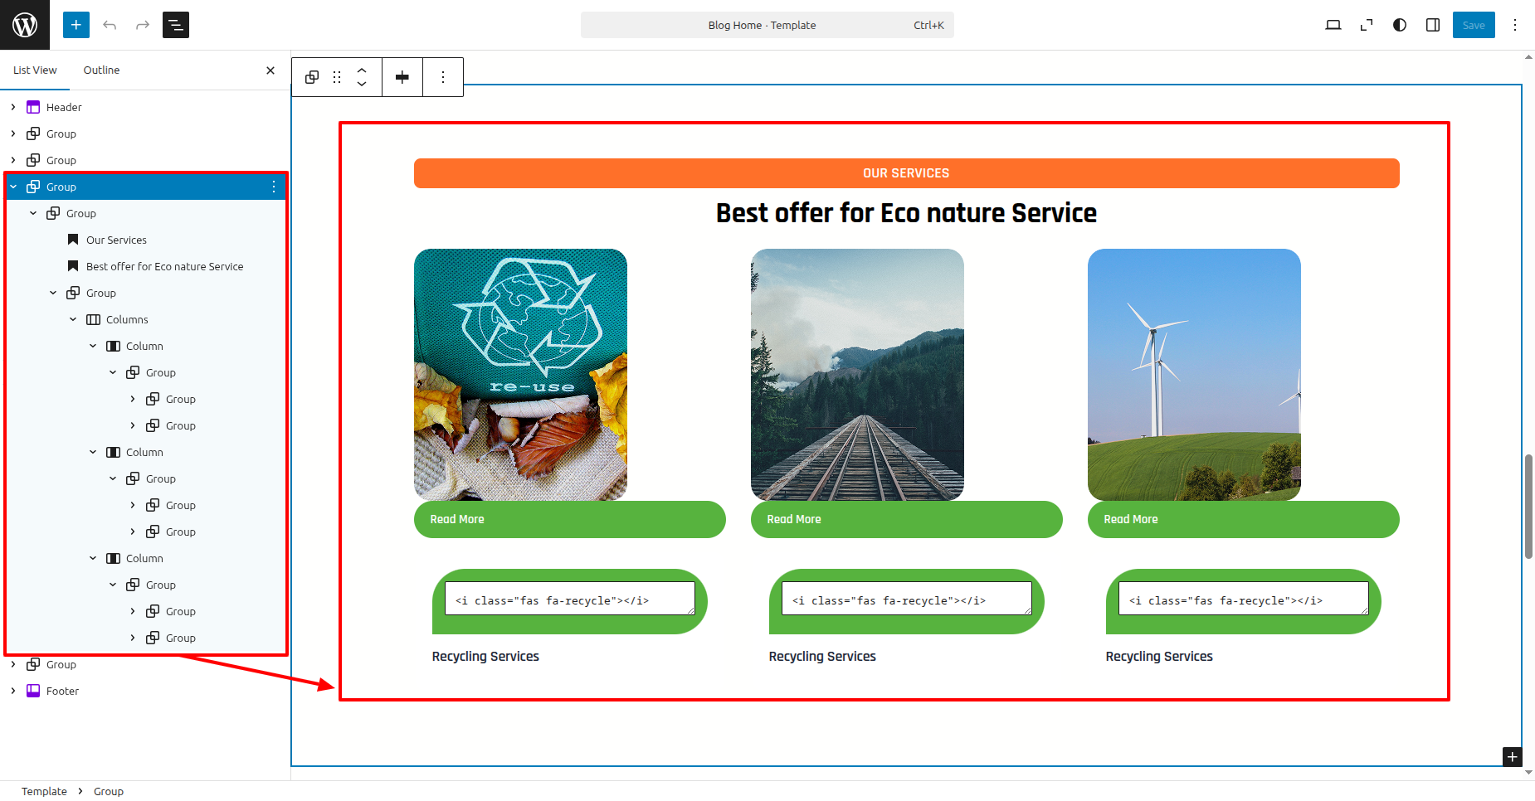
Task: Toggle the List View document overview button
Action: click(176, 25)
